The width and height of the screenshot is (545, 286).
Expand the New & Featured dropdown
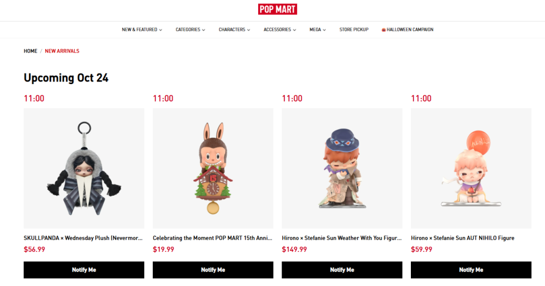tap(142, 29)
